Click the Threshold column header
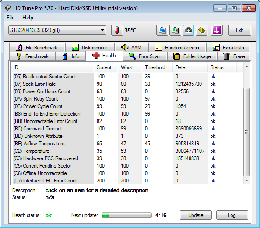The image size is (260, 228). (158, 67)
